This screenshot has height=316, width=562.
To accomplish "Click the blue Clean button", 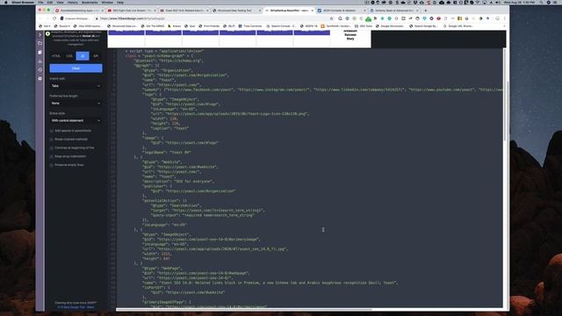I will (x=76, y=68).
